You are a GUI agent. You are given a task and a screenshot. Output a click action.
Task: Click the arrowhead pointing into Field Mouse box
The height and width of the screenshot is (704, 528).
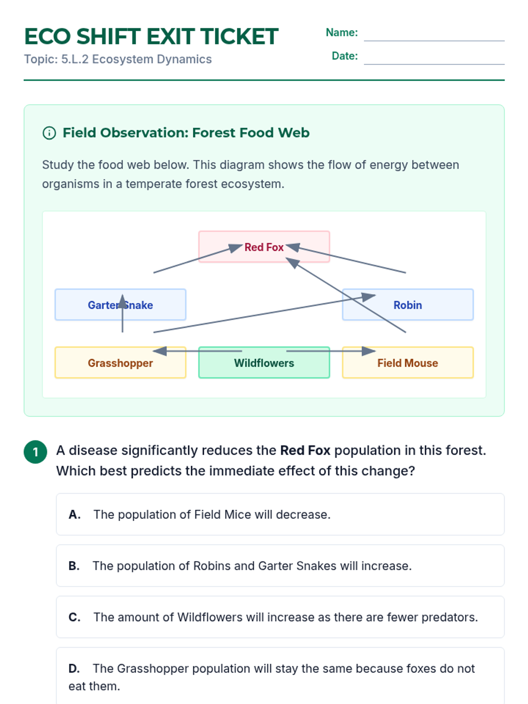368,351
